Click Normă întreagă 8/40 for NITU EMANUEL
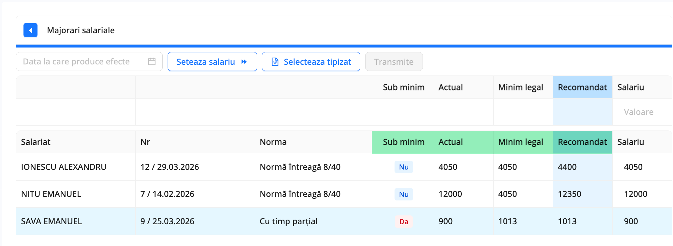The image size is (673, 246). (x=300, y=194)
